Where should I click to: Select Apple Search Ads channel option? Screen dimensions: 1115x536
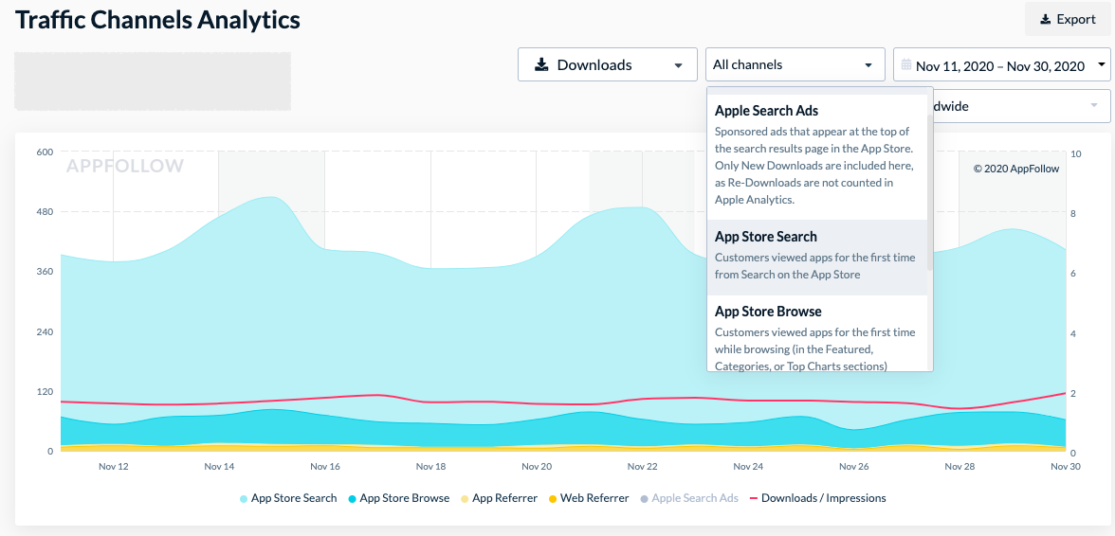pos(817,155)
